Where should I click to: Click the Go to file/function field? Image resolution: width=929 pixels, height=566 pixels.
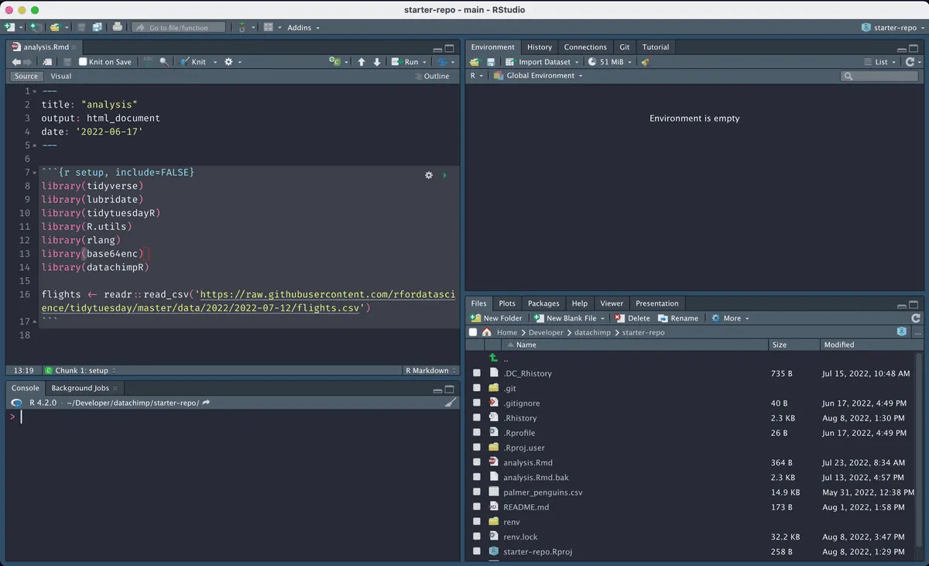tap(179, 27)
